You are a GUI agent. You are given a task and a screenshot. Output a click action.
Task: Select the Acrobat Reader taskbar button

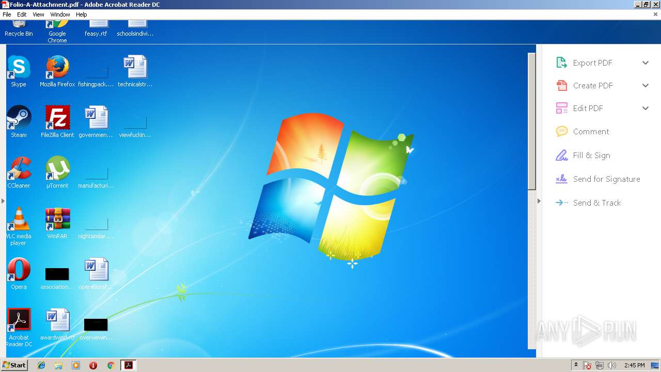(x=128, y=365)
